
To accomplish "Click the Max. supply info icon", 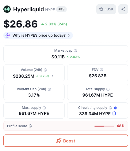I will (x=44, y=108).
